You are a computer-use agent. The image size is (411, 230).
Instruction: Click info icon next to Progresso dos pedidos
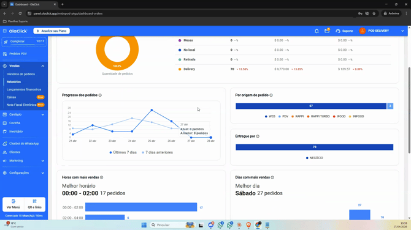point(100,95)
